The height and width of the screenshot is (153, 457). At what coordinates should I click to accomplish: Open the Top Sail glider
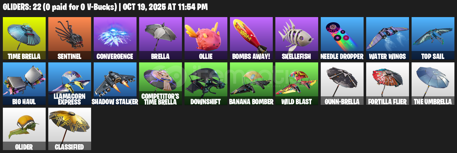(433, 38)
